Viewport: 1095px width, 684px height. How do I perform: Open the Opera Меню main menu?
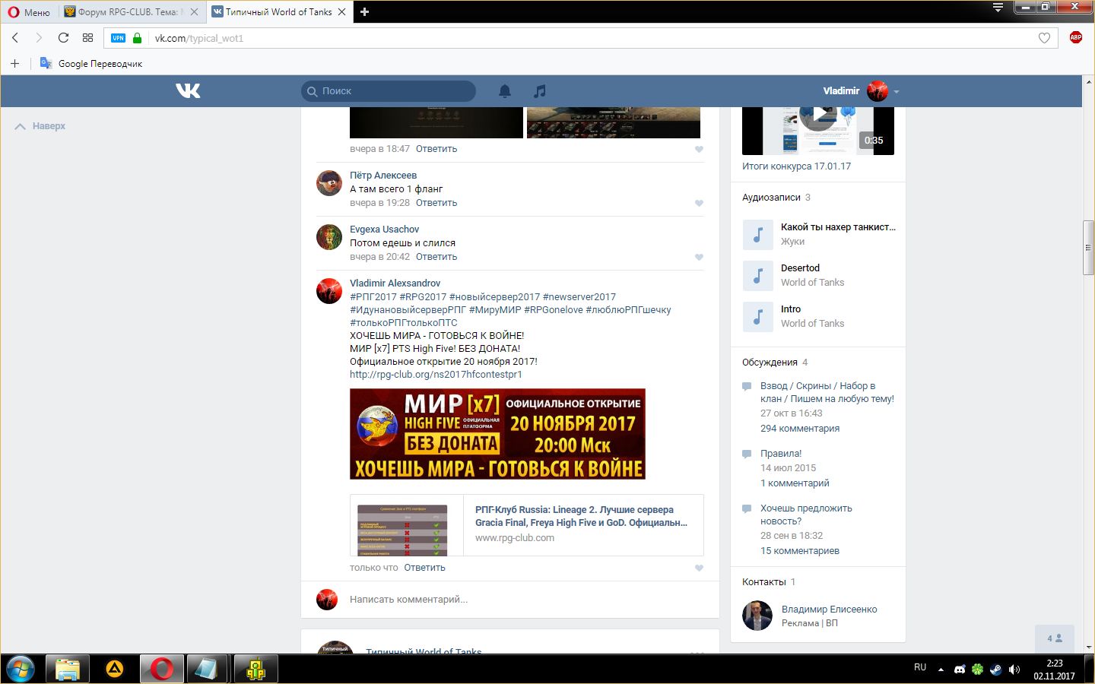(29, 12)
